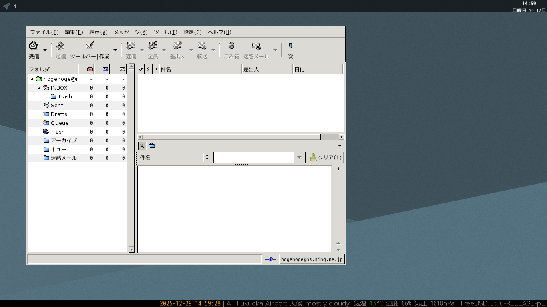Click the クリア (Clear) search button
This screenshot has height=307, width=547.
point(326,157)
